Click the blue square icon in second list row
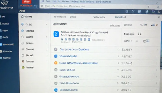This screenshot has width=162, height=93. [56, 56]
